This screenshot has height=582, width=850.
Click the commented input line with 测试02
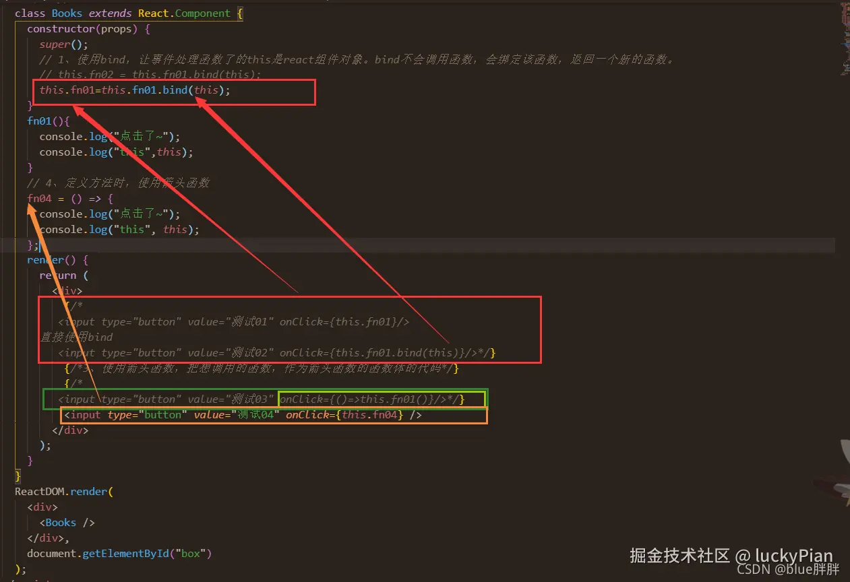coord(277,353)
